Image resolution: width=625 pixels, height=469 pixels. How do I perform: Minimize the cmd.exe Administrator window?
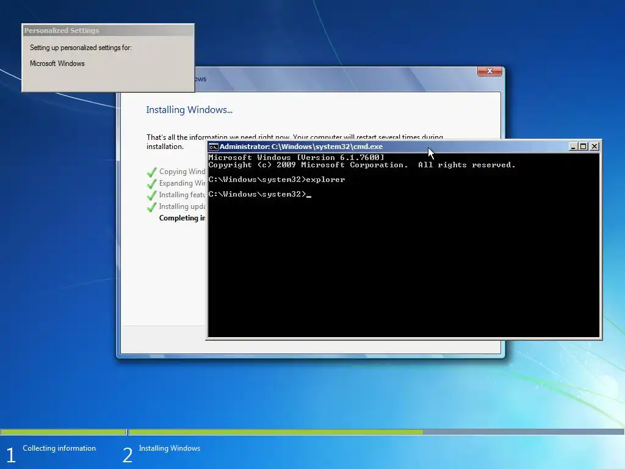(573, 147)
